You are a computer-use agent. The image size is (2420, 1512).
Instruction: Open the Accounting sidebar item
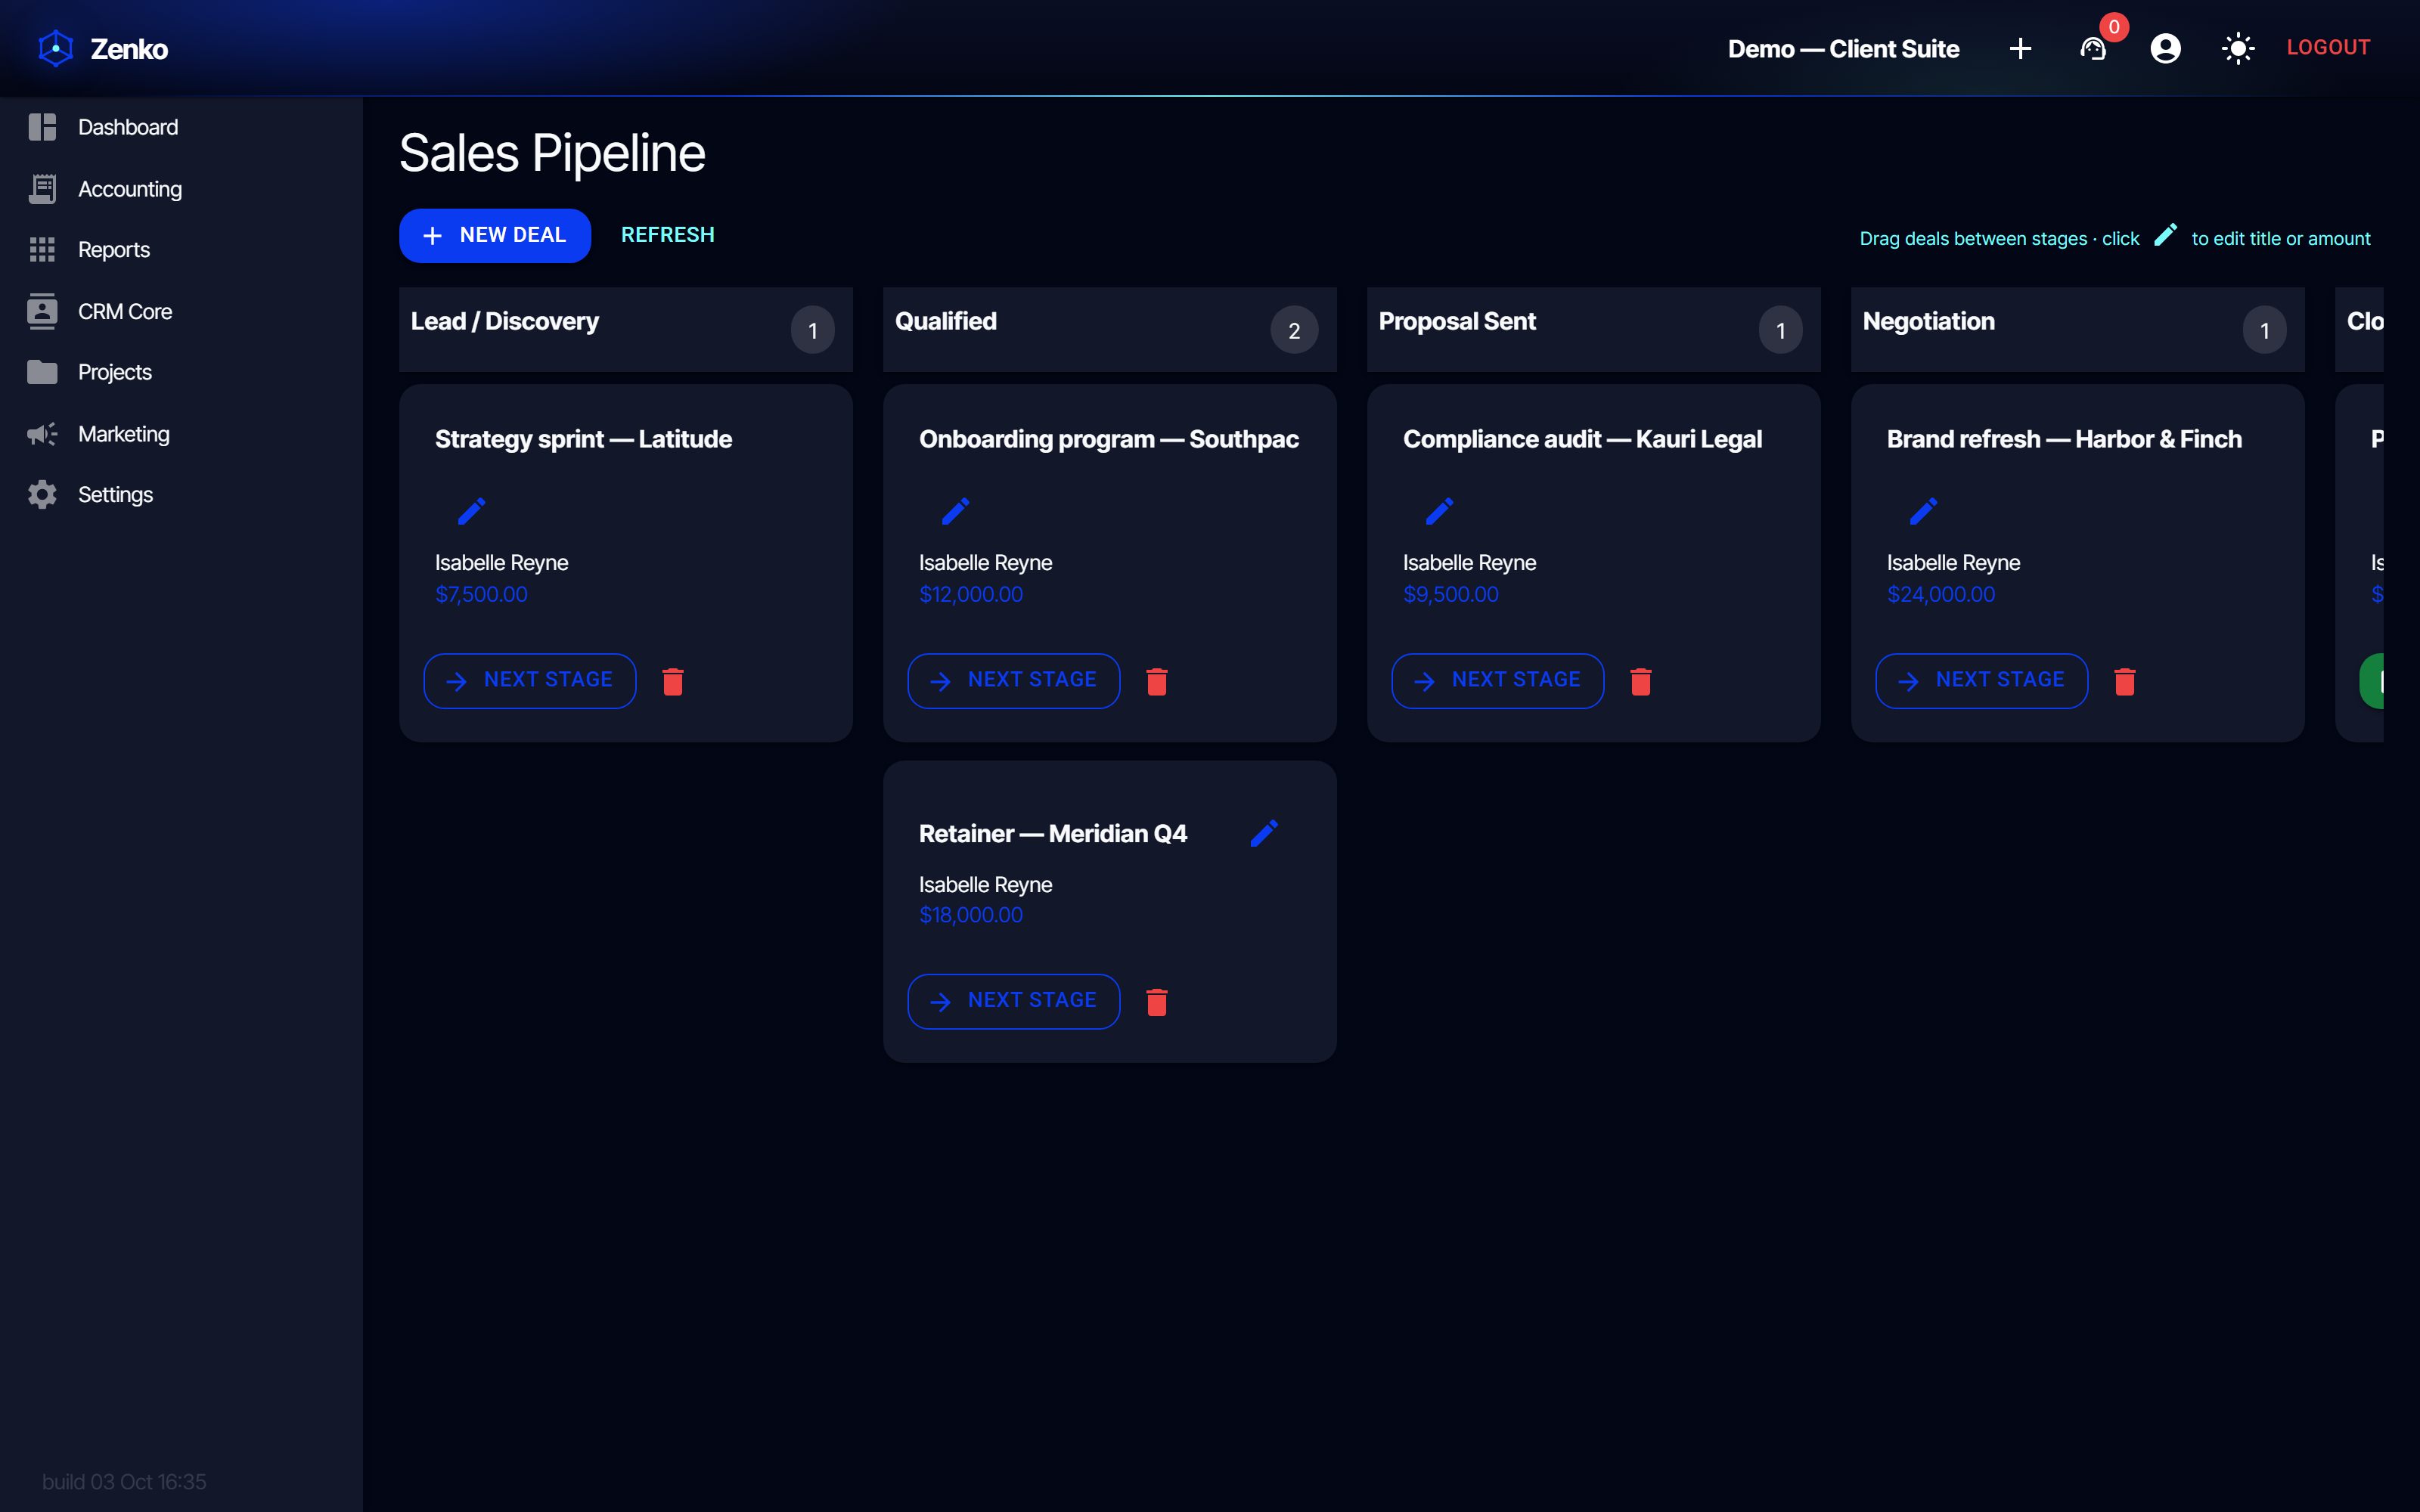point(181,189)
